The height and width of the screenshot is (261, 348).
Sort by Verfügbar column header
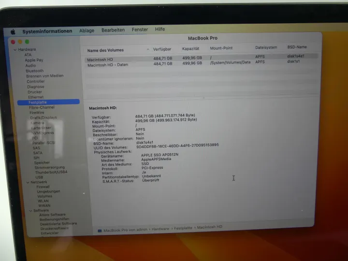(162, 49)
